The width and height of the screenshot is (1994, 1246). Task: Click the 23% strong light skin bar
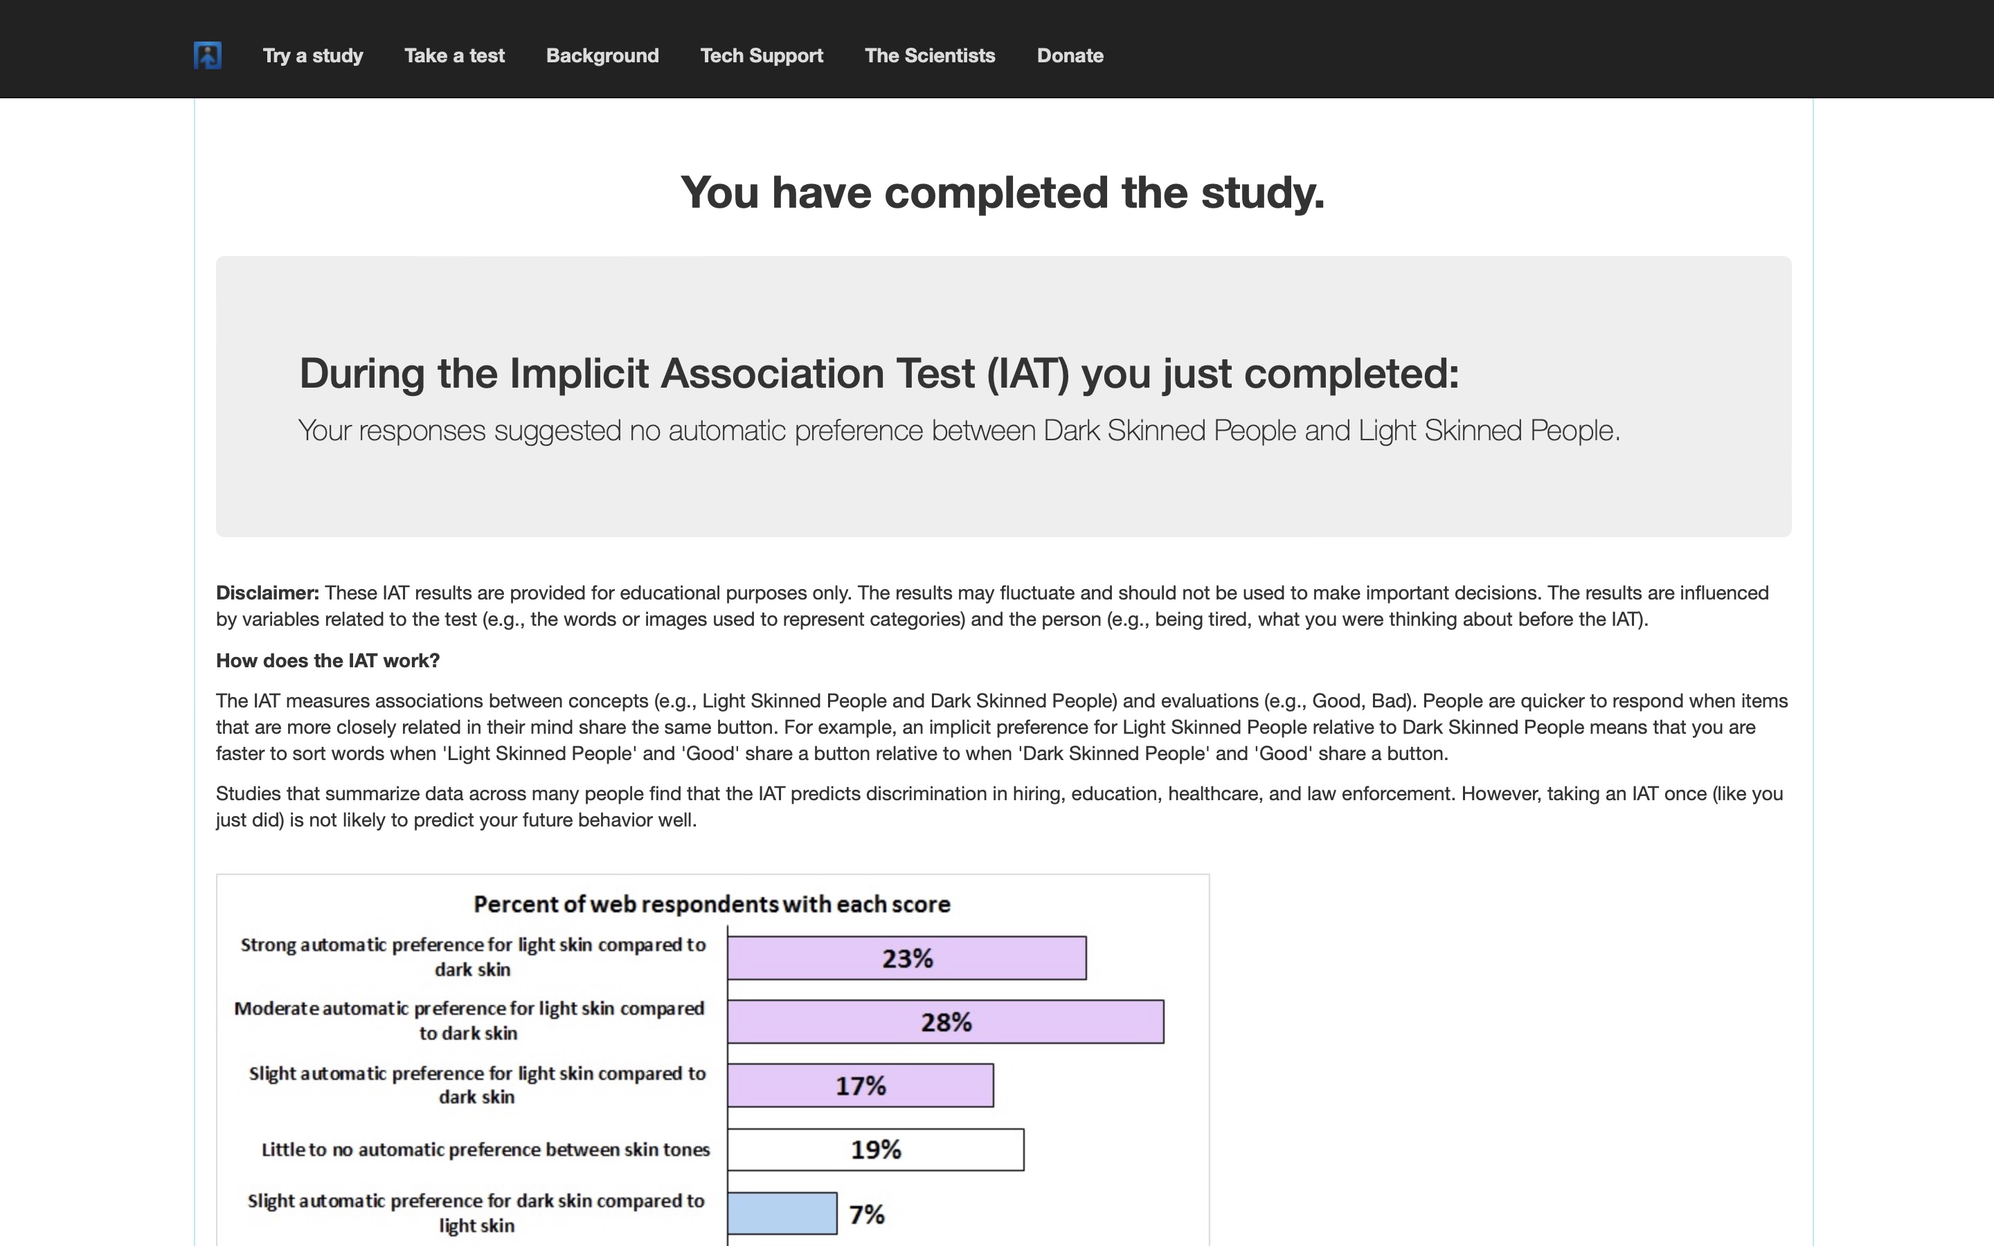click(907, 959)
